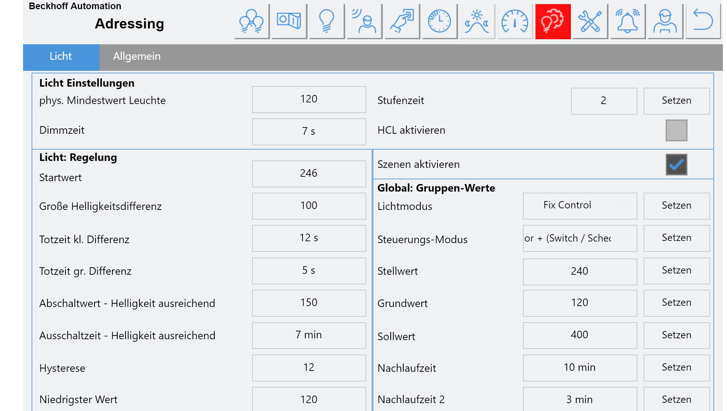Open the sun and moon daylight icon
727x411 pixels.
point(477,21)
